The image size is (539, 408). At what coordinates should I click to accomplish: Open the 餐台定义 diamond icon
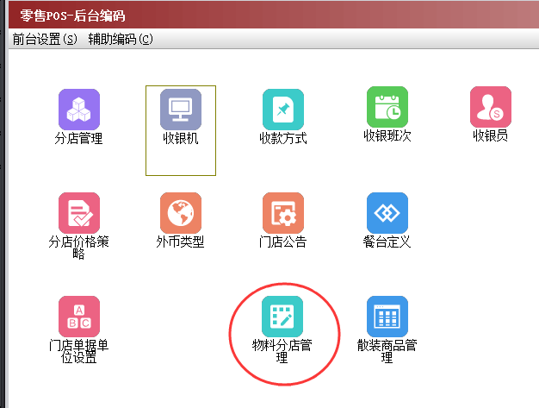pyautogui.click(x=387, y=213)
